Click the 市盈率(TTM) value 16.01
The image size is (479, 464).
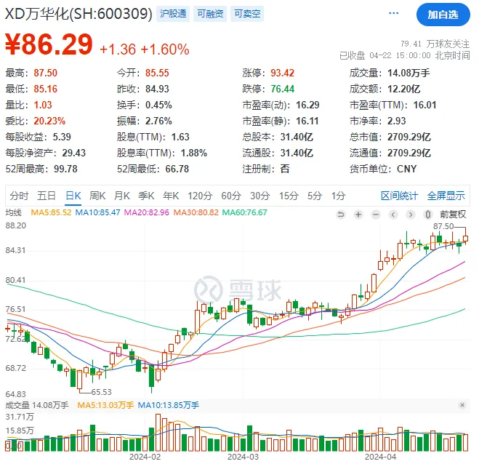click(425, 105)
